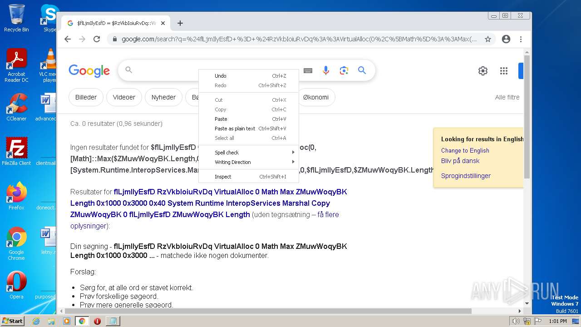Click the Chrome back arrow
This screenshot has width=581, height=327.
pyautogui.click(x=68, y=39)
